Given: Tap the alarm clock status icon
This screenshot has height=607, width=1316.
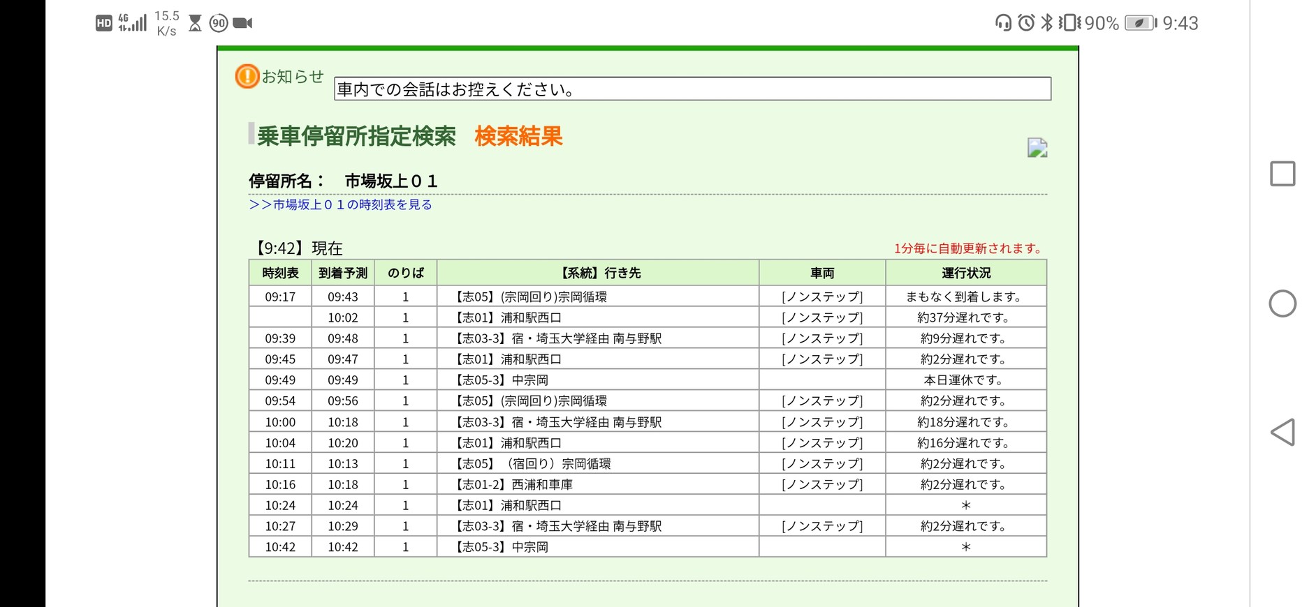Looking at the screenshot, I should (x=1025, y=23).
